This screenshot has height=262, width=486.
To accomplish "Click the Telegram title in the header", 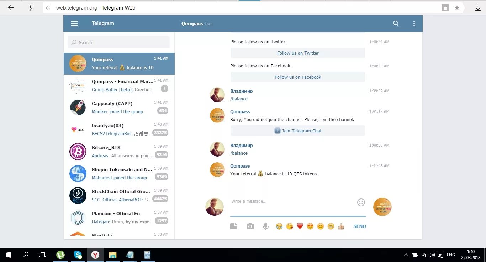I will click(103, 23).
